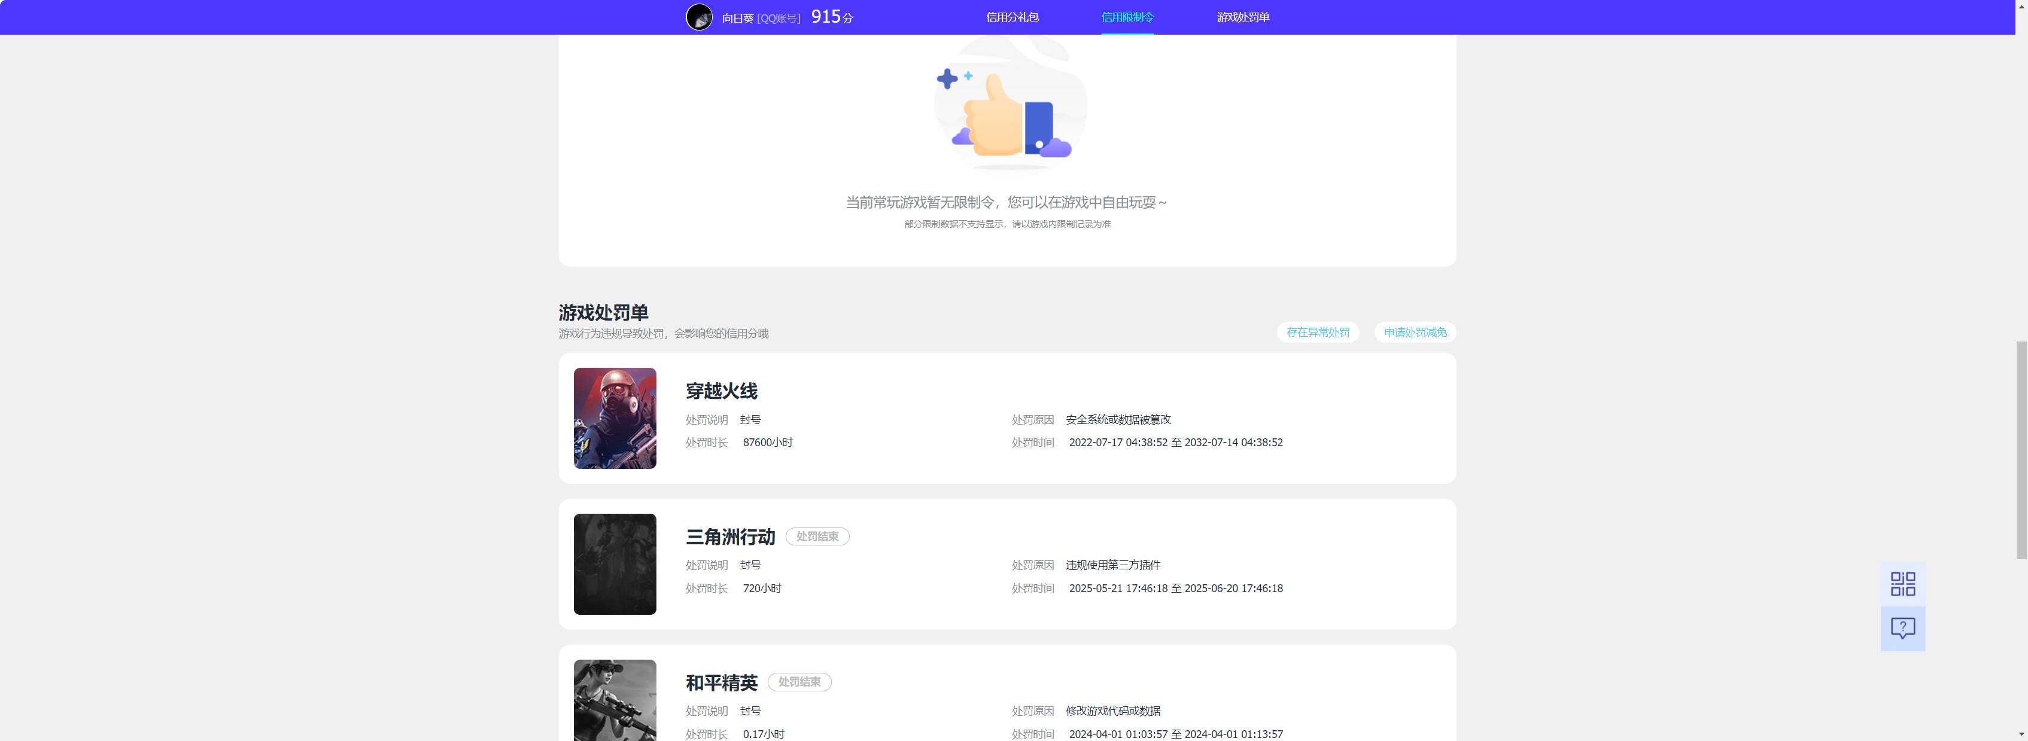Open the help question-mark floating button
The height and width of the screenshot is (741, 2028).
pos(1903,629)
